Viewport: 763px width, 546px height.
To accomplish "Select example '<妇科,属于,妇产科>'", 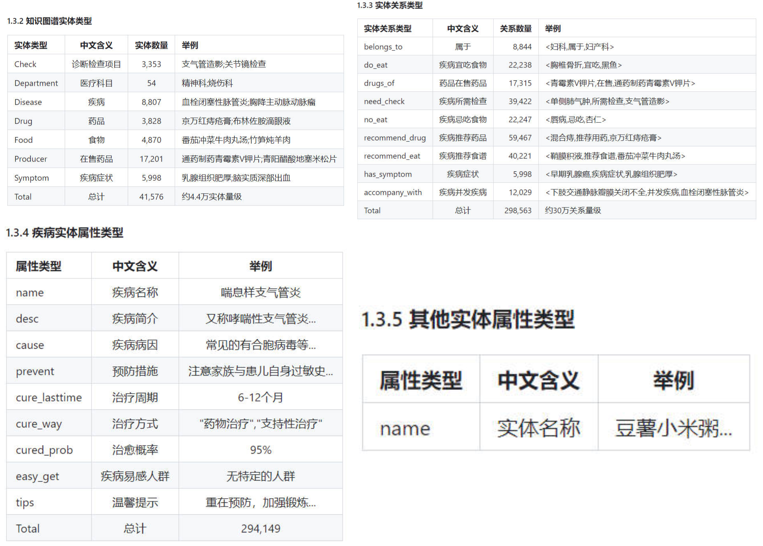I will [x=580, y=47].
